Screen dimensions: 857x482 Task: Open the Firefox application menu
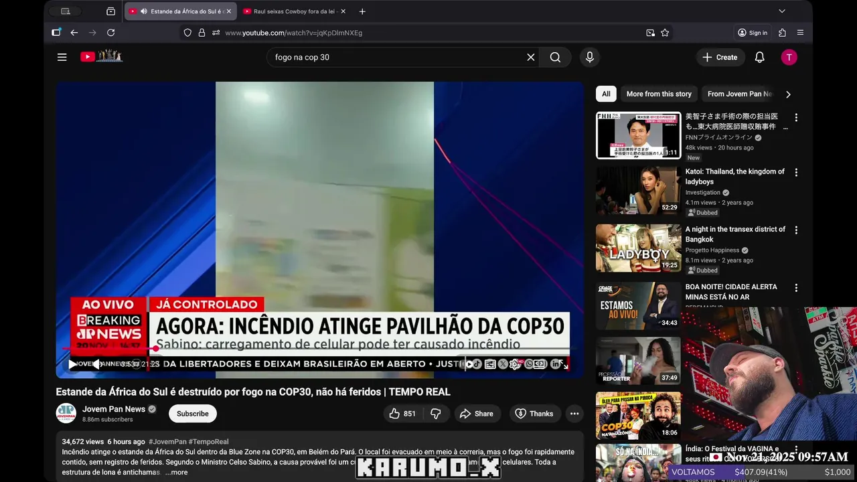pyautogui.click(x=800, y=32)
